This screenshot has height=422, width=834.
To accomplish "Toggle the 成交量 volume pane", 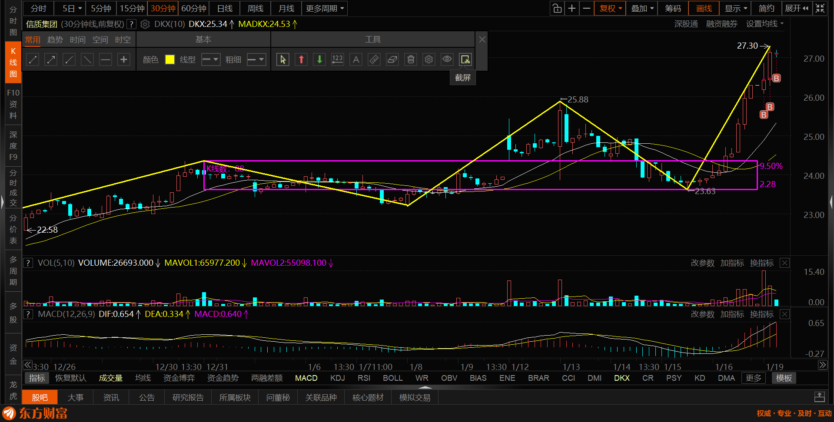I will pyautogui.click(x=111, y=378).
